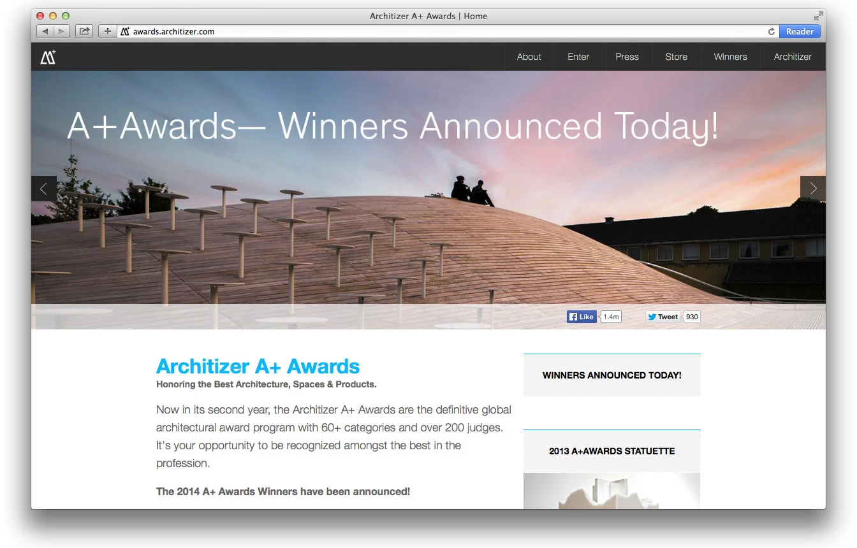Click the site favicon in the address bar

click(125, 31)
